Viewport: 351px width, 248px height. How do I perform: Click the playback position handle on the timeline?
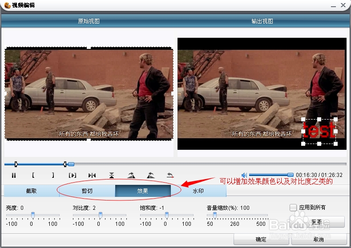[71, 164]
